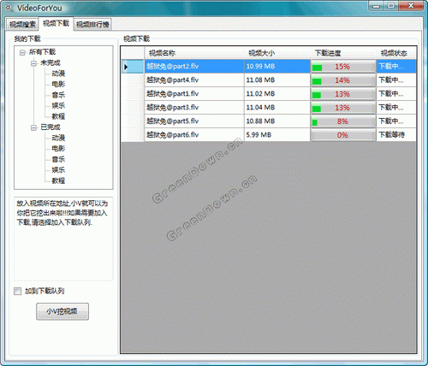This screenshot has height=366, width=428.
Task: Enable the 加到下載队列 checkbox
Action: [x=18, y=291]
